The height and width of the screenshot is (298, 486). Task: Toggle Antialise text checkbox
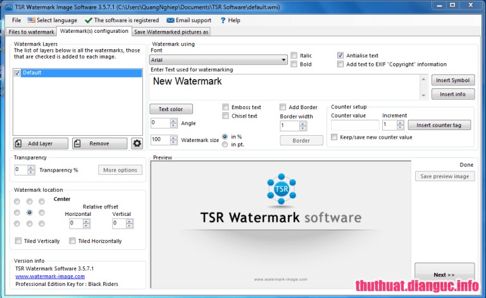pyautogui.click(x=340, y=56)
